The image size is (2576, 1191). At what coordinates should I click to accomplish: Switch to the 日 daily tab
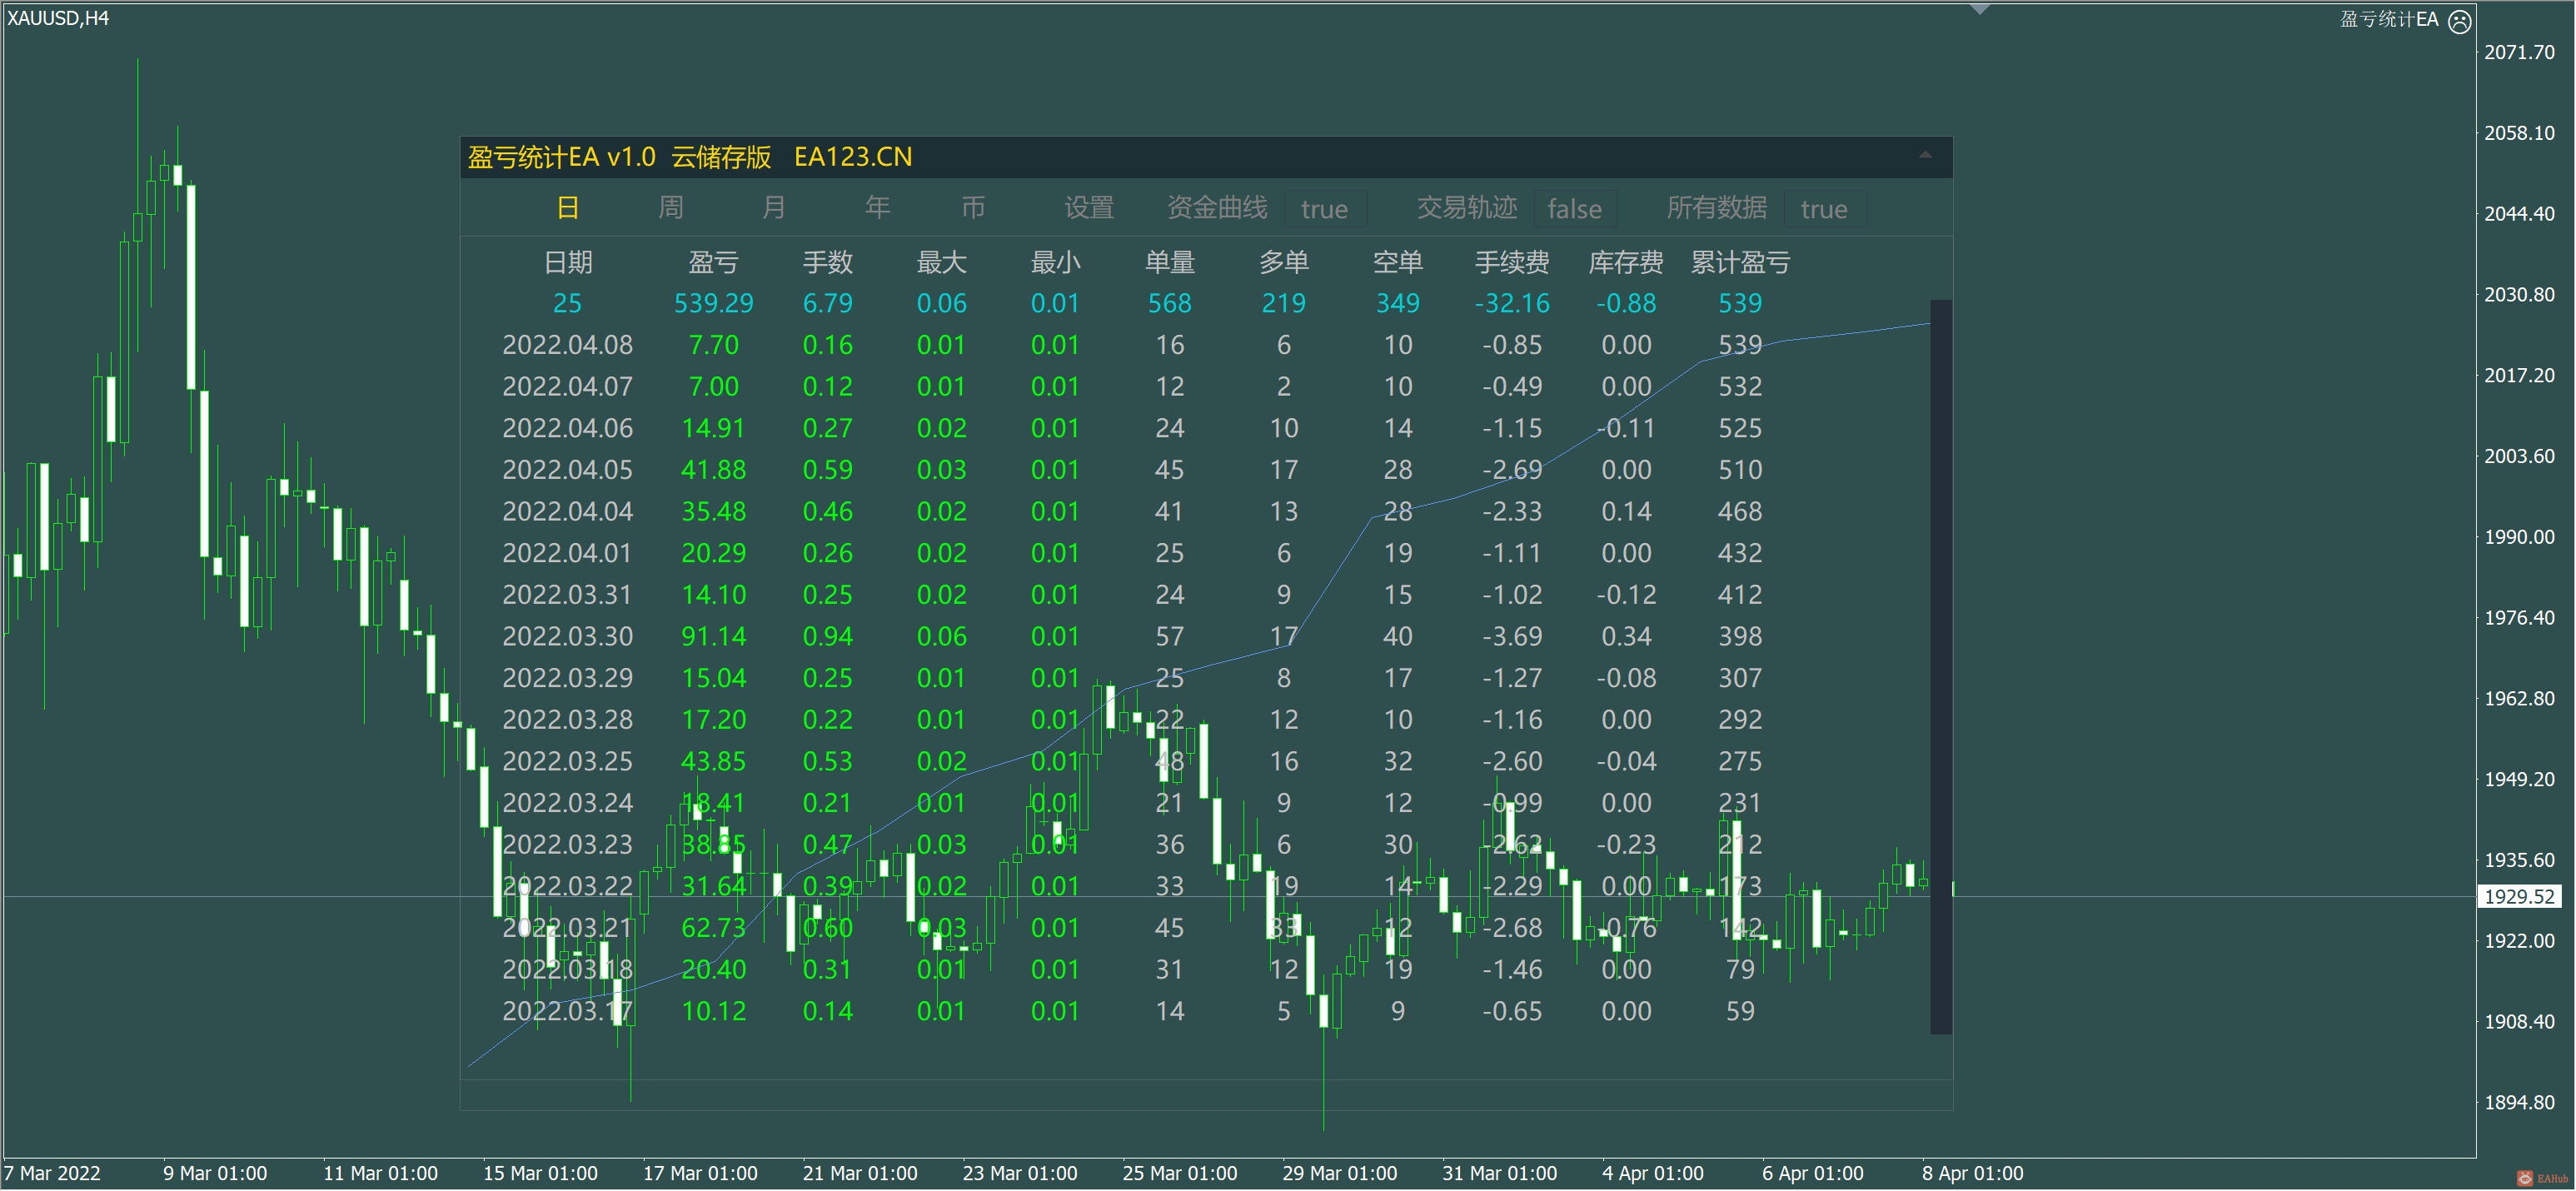(x=567, y=208)
